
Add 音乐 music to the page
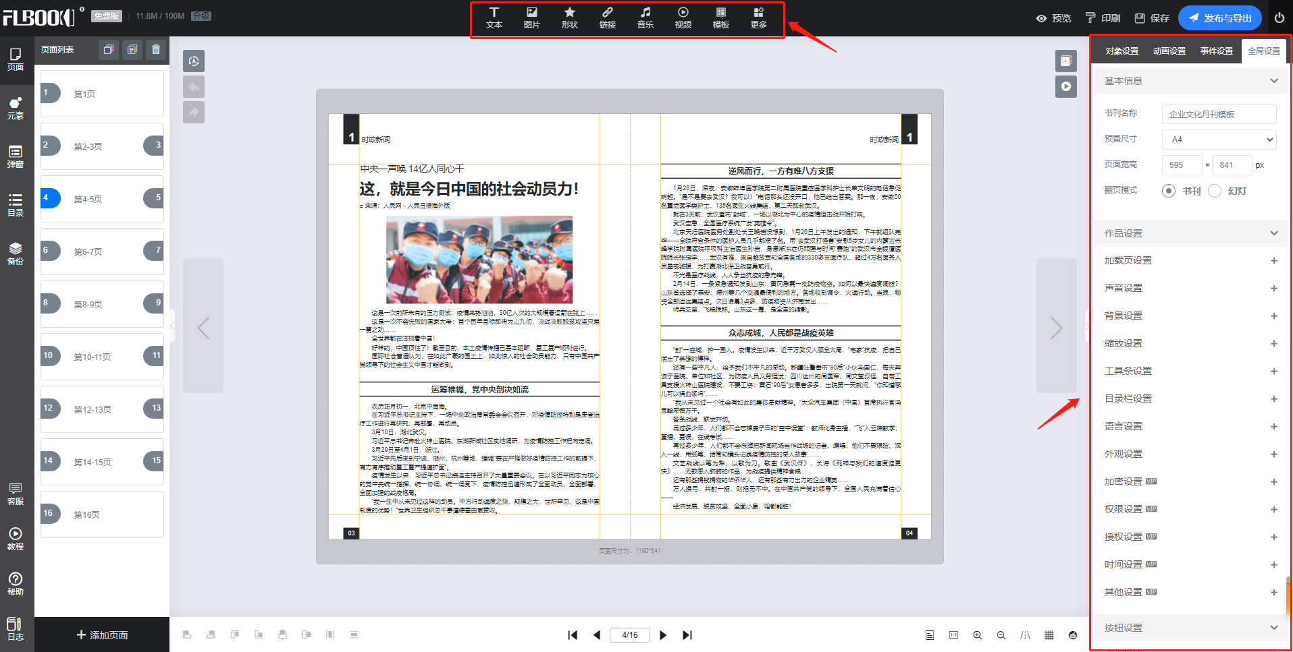(x=645, y=18)
